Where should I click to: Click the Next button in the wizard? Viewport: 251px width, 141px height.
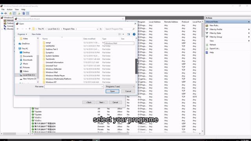point(102,102)
